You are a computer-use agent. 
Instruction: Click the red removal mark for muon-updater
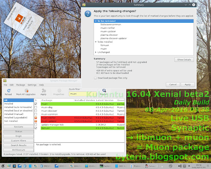pyautogui.click(x=36, y=121)
